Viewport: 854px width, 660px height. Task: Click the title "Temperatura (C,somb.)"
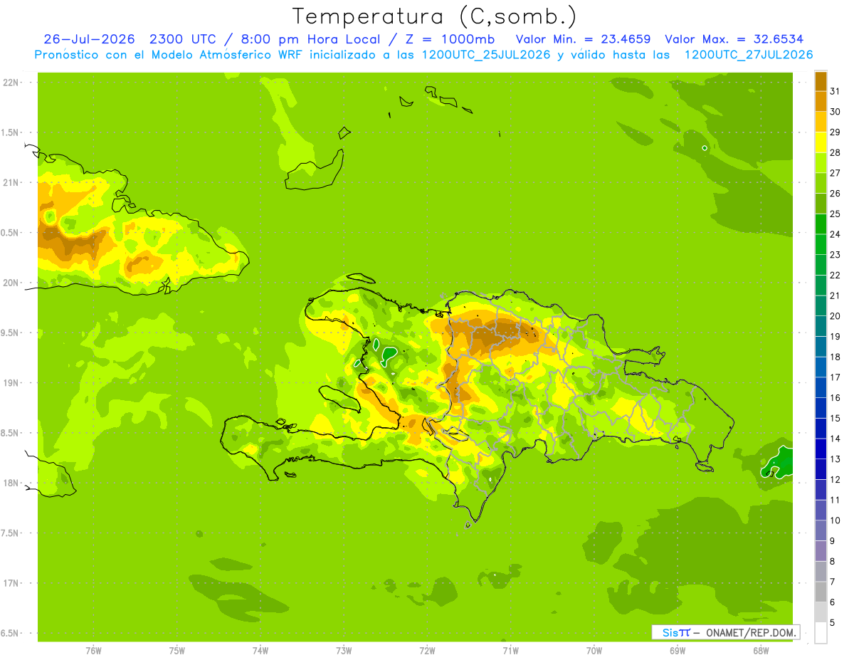434,16
